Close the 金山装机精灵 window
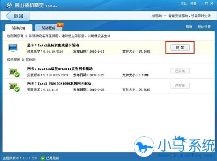Image resolution: width=217 pixels, height=161 pixels. 212,4
